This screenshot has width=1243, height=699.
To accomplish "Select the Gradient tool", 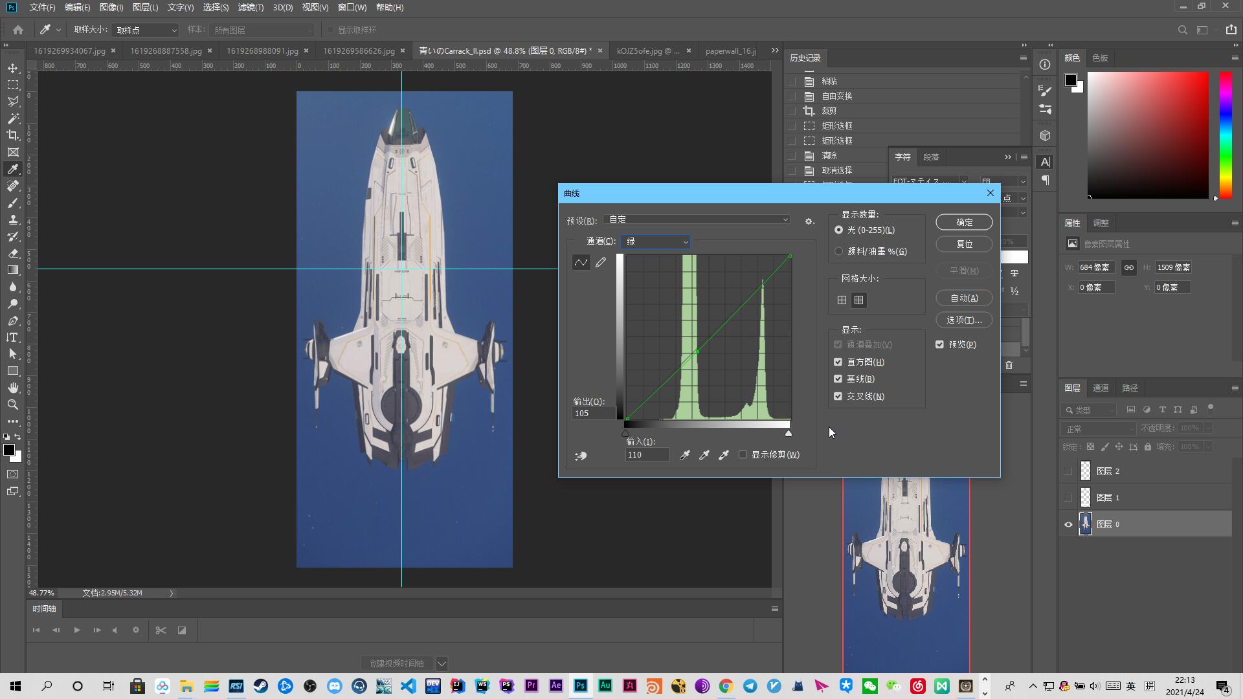I will click(13, 270).
